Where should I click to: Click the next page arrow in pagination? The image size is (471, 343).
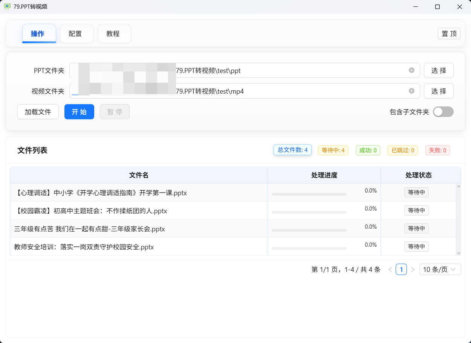click(413, 270)
